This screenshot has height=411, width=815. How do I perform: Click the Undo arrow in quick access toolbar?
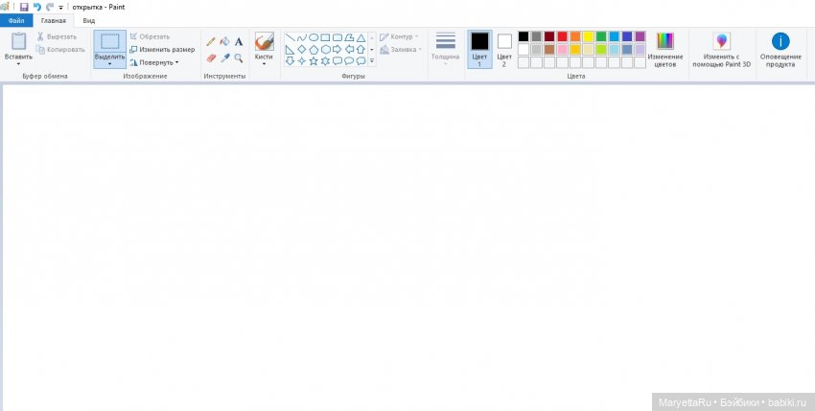36,7
